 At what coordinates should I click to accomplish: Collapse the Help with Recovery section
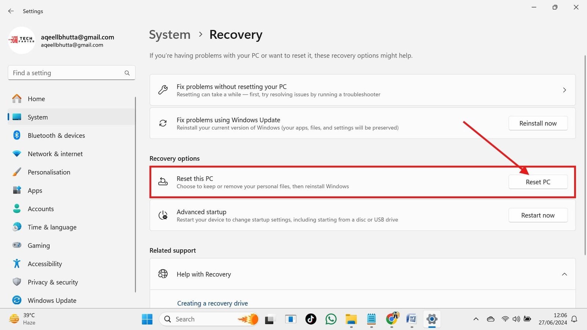click(x=565, y=274)
